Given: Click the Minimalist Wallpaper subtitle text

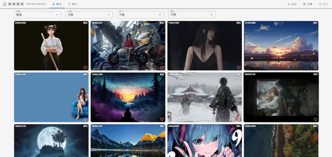Looking at the screenshot, I should pyautogui.click(x=36, y=4).
